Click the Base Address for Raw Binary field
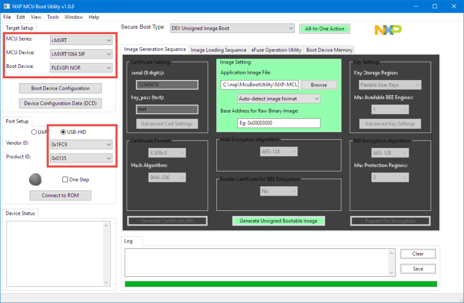The height and width of the screenshot is (303, 464). pos(279,123)
